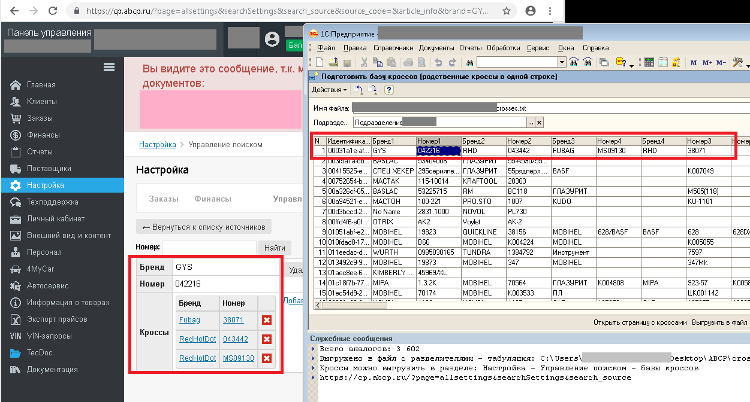
Task: Click Вернуться к списку источников button
Action: coord(204,227)
